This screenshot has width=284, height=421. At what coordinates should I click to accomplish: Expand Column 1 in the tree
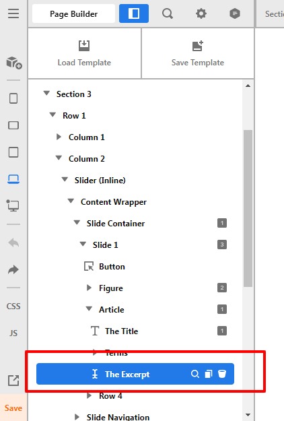(59, 137)
